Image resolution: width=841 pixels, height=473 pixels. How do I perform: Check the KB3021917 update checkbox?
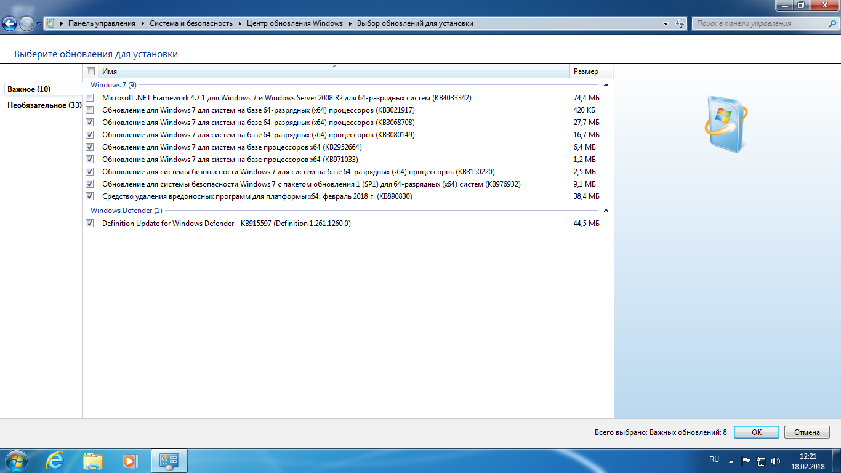(x=91, y=110)
